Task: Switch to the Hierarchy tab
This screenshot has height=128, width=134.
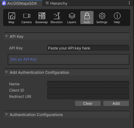Action: click(56, 3)
